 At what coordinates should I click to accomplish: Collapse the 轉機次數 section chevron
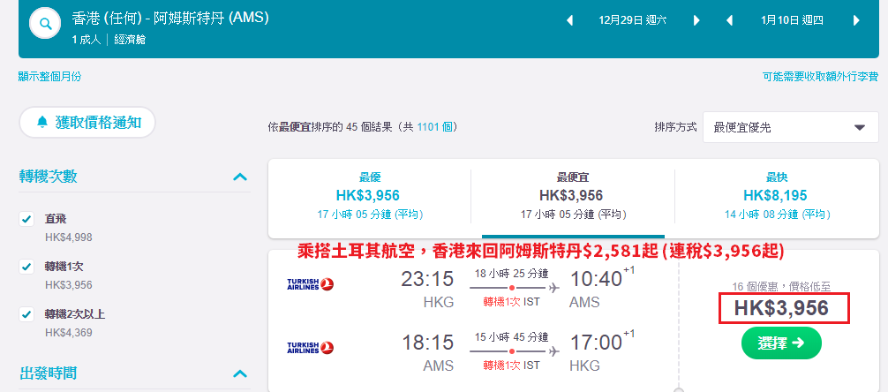click(240, 177)
